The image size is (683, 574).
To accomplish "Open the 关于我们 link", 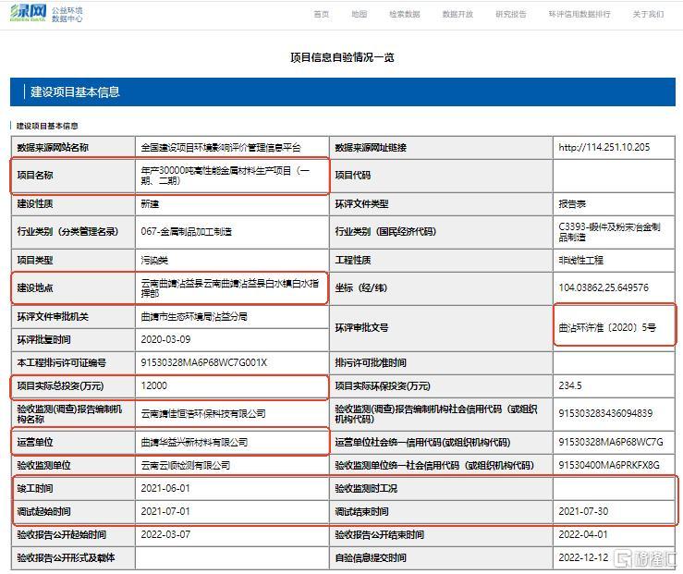I will coord(649,14).
